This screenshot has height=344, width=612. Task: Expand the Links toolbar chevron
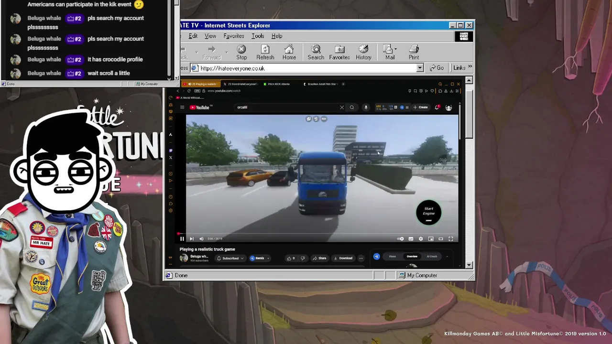click(x=470, y=67)
